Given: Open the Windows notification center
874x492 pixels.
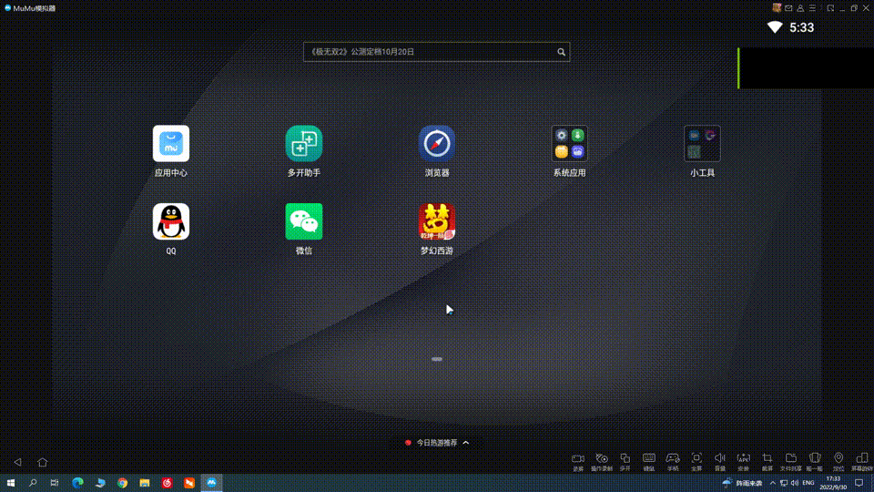Looking at the screenshot, I should pos(859,483).
